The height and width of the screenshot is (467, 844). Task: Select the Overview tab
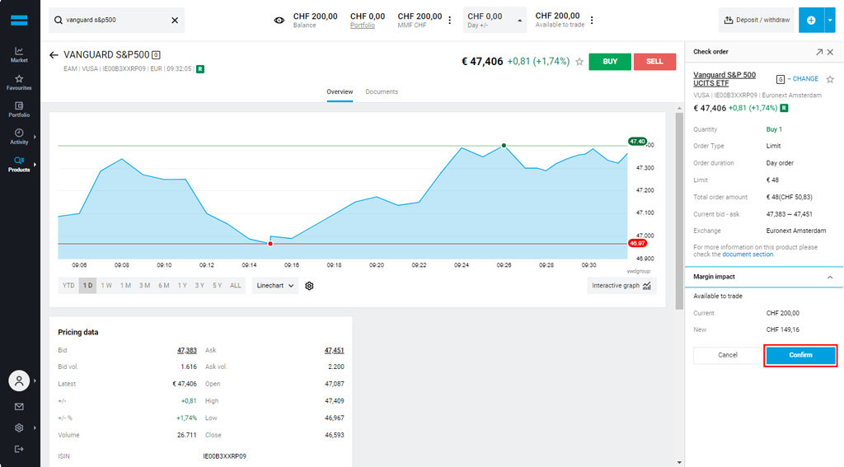click(340, 91)
